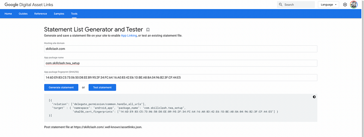Open the user profile avatar
The image size is (364, 137).
click(x=354, y=5)
